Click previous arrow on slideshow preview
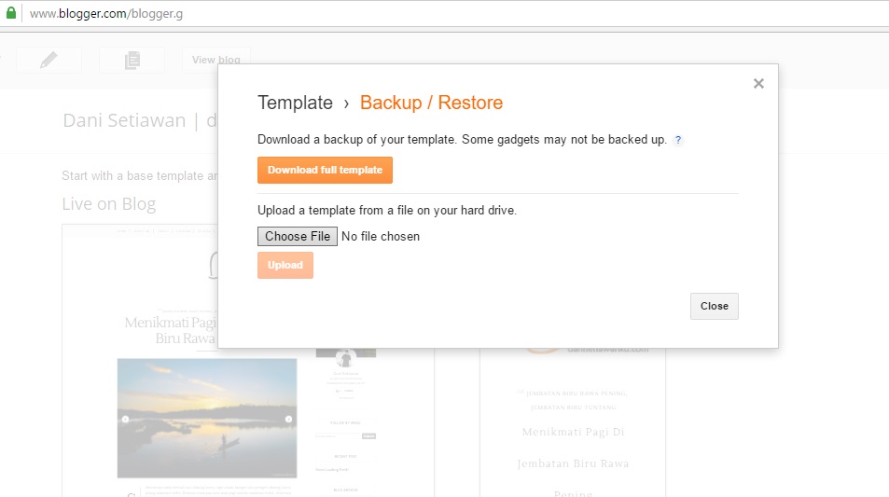The width and height of the screenshot is (889, 497). [x=125, y=420]
